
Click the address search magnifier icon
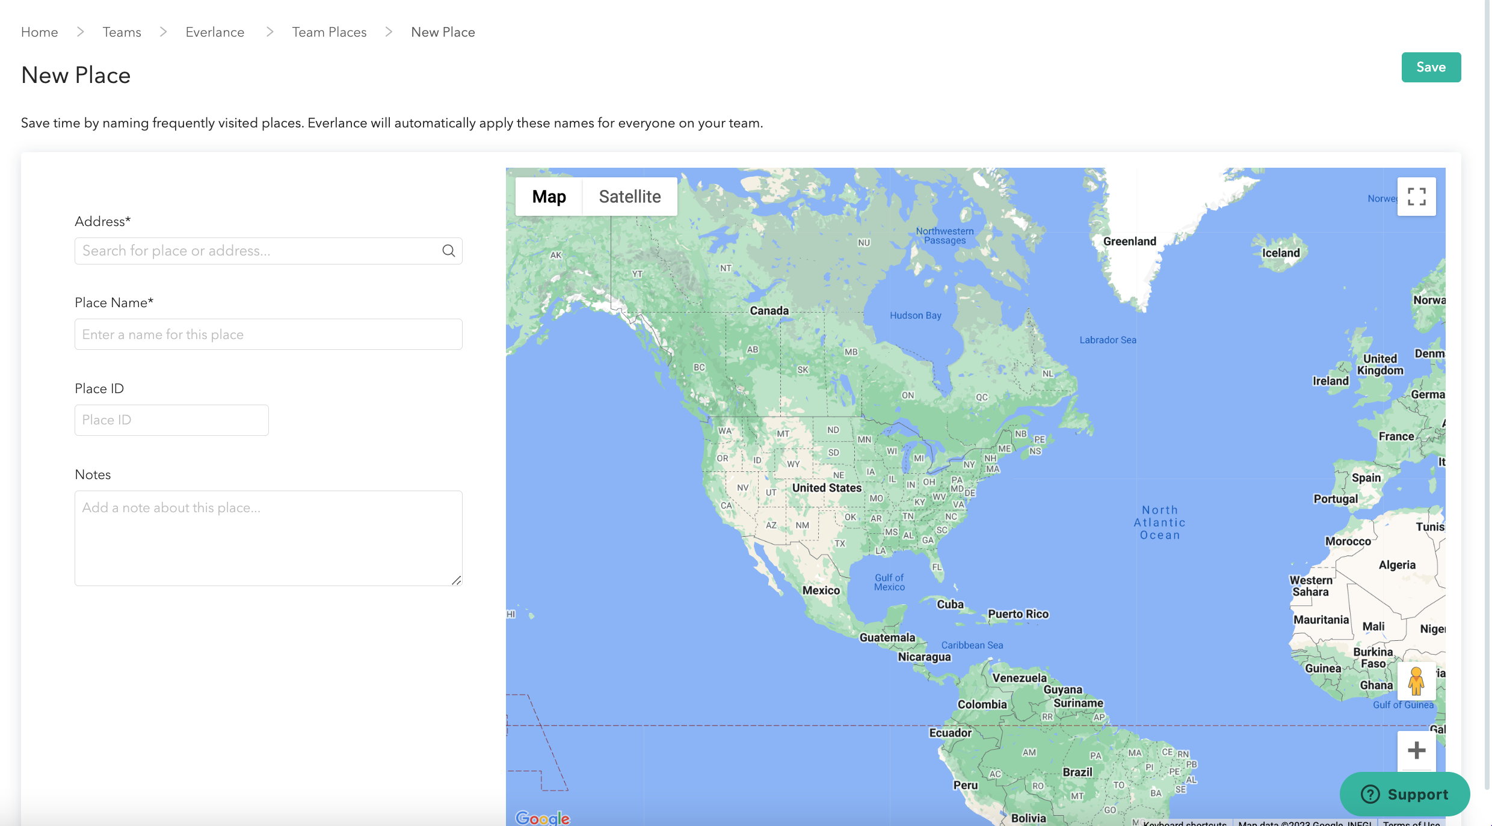[x=448, y=251]
